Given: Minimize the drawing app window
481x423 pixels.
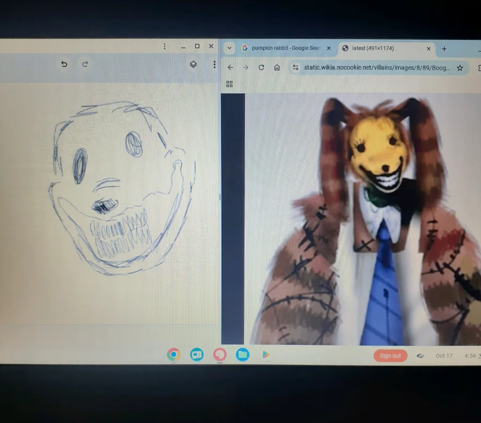Looking at the screenshot, I should click(x=183, y=47).
